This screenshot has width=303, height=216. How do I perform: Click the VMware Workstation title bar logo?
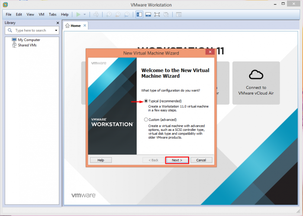(x=5, y=5)
